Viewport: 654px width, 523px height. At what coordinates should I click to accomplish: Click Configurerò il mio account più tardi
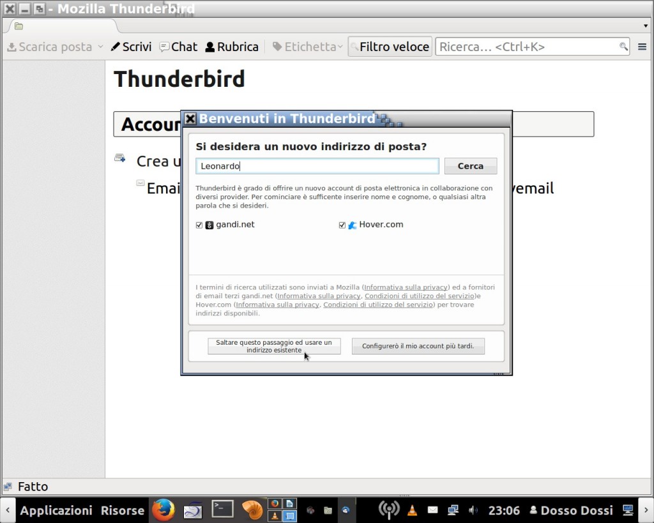418,346
